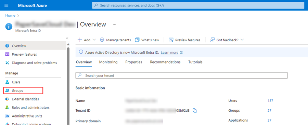Open the What's new icon
The width and height of the screenshot is (308, 125).
(x=137, y=40)
